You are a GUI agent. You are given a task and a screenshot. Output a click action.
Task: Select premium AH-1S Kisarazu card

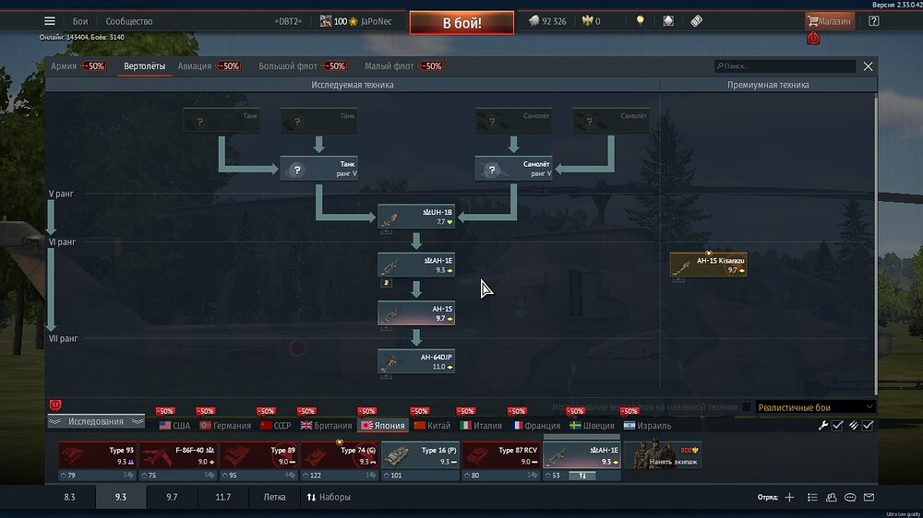[x=708, y=265]
